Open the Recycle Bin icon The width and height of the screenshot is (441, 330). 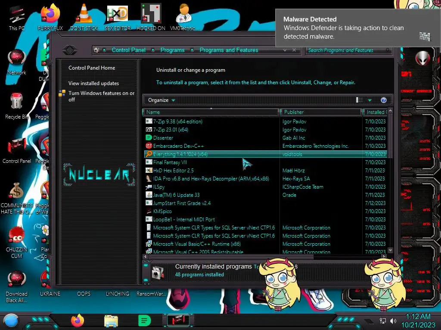17,106
